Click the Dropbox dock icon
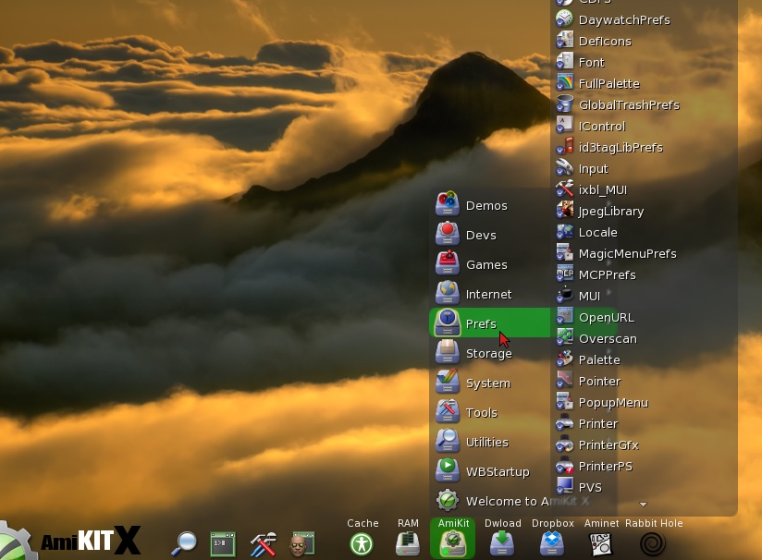This screenshot has height=560, width=762. point(552,543)
